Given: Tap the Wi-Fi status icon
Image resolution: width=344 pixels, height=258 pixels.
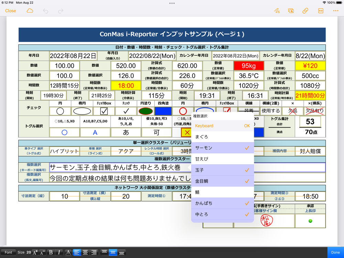Looking at the screenshot, I should click(324, 3).
